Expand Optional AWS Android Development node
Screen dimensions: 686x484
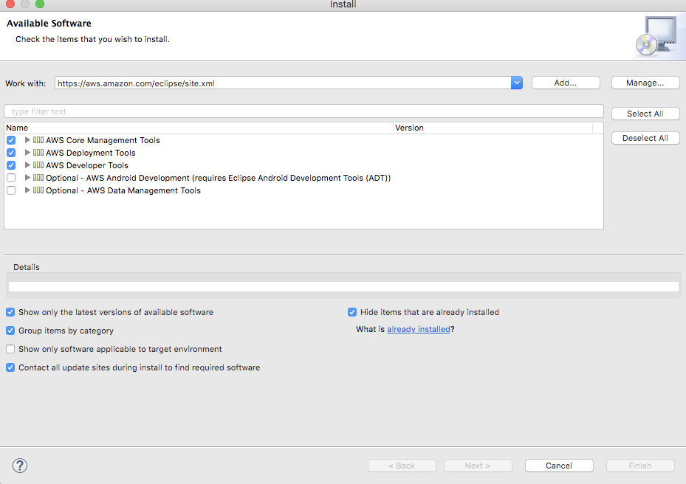click(x=27, y=178)
